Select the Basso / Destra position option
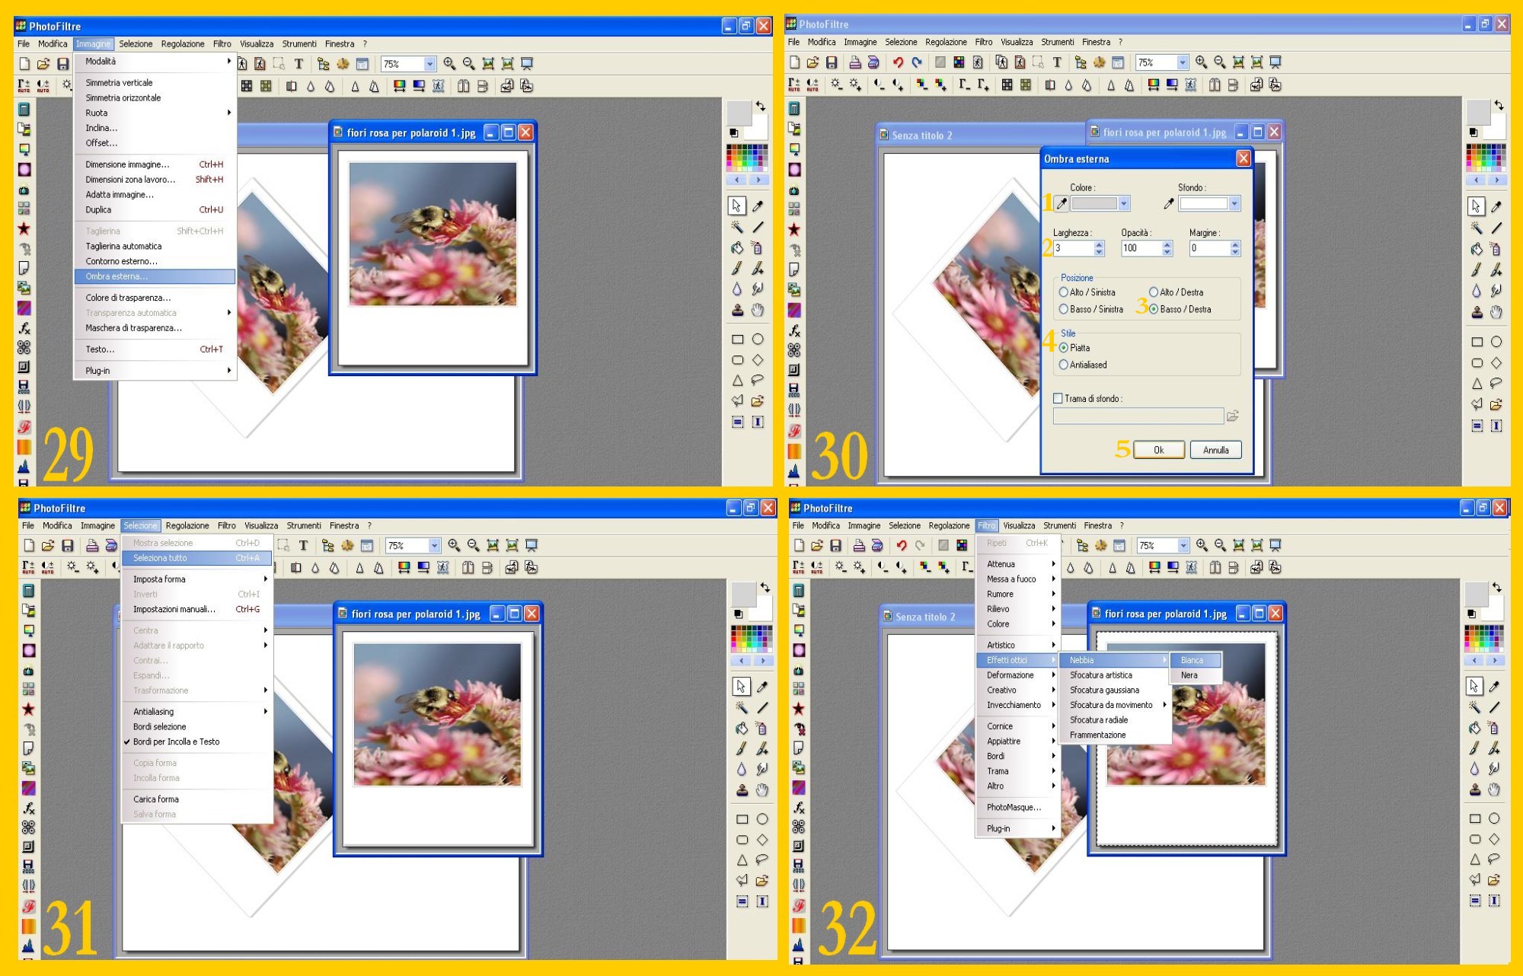 pyautogui.click(x=1154, y=309)
